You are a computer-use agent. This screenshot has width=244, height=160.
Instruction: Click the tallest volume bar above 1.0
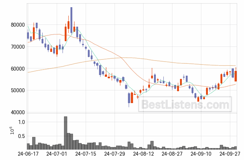coord(66,133)
